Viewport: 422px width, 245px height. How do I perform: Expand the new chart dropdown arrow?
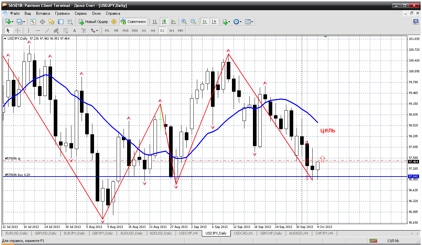(x=12, y=22)
